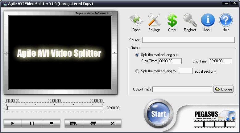Viewport: 240px width, 133px height.
Task: Minimize the Agile AVI Video Splitter window
Action: coord(226,3)
